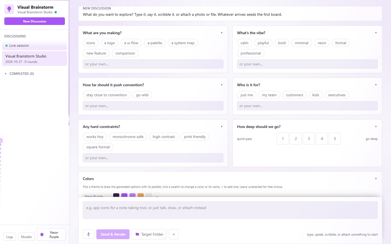
Task: Collapse the 'What's the vibe?' section
Action: tap(376, 33)
